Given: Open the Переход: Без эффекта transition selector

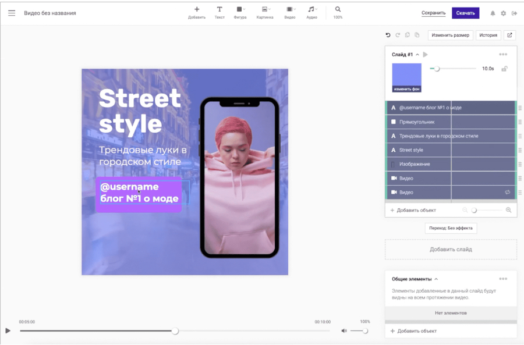Looking at the screenshot, I should (451, 228).
